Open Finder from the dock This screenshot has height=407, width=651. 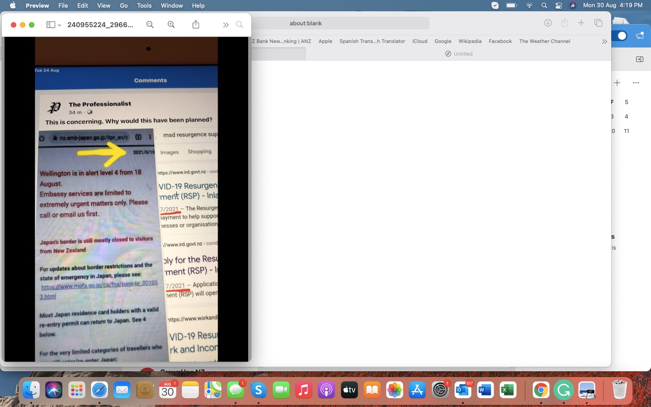click(x=31, y=390)
